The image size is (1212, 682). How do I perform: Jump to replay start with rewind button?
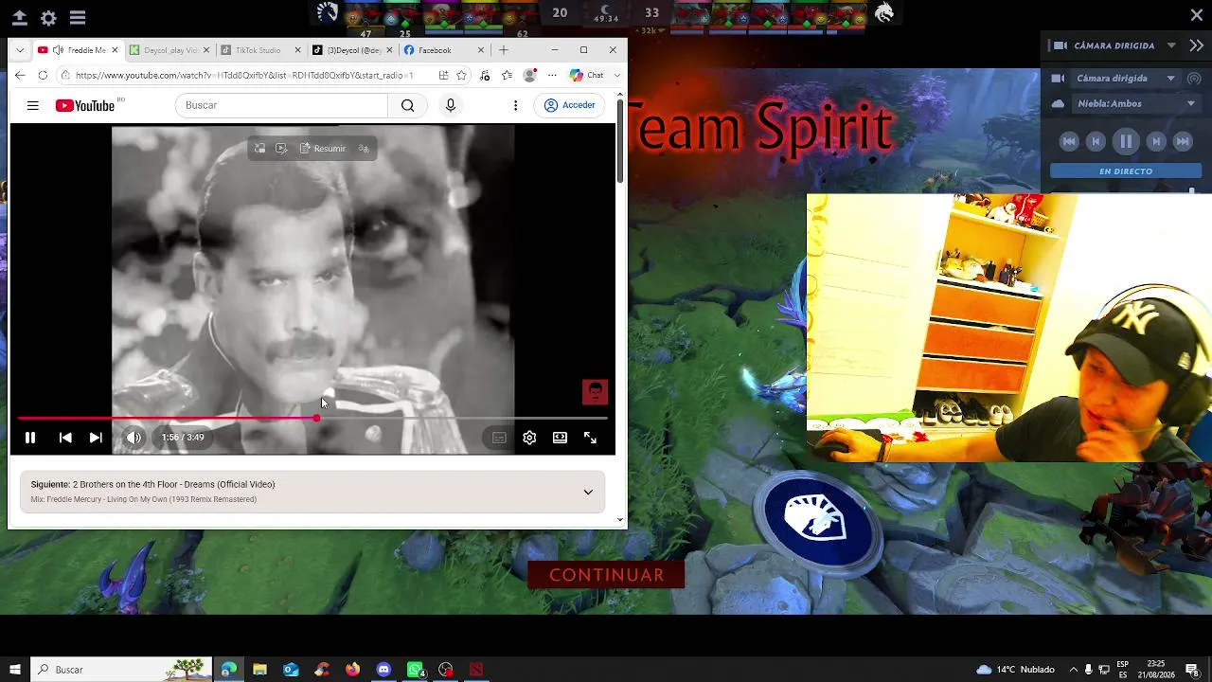(1069, 141)
